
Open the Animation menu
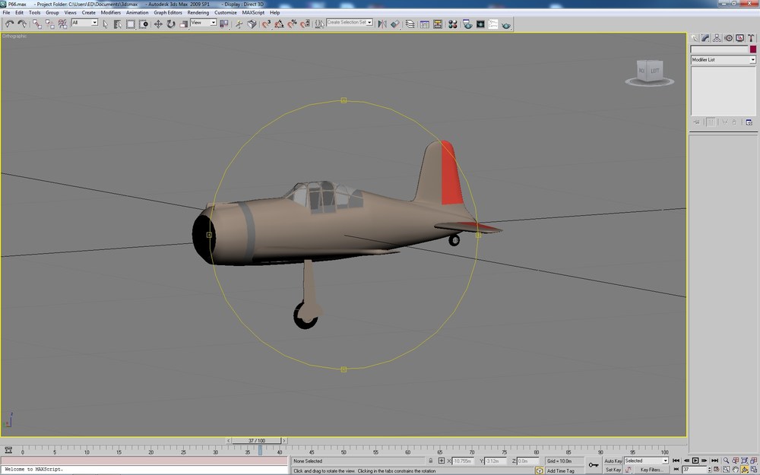click(137, 13)
